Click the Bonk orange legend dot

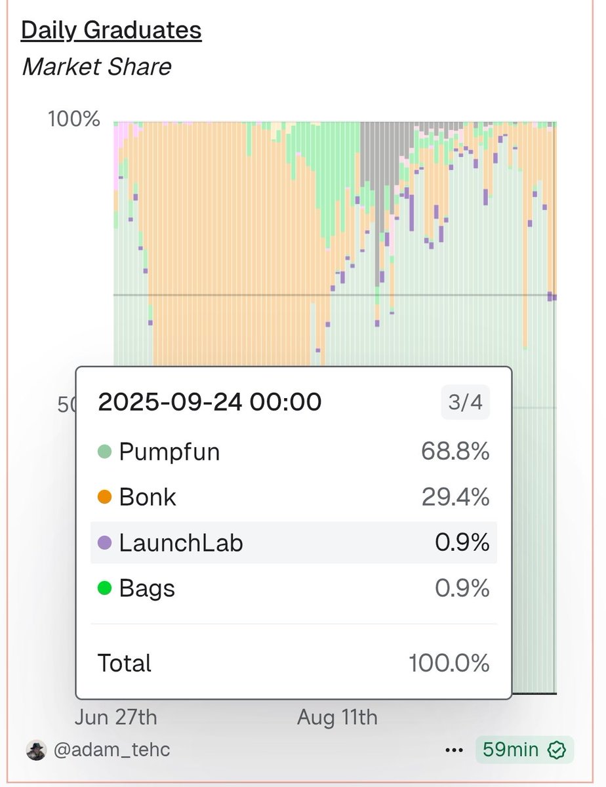point(104,497)
